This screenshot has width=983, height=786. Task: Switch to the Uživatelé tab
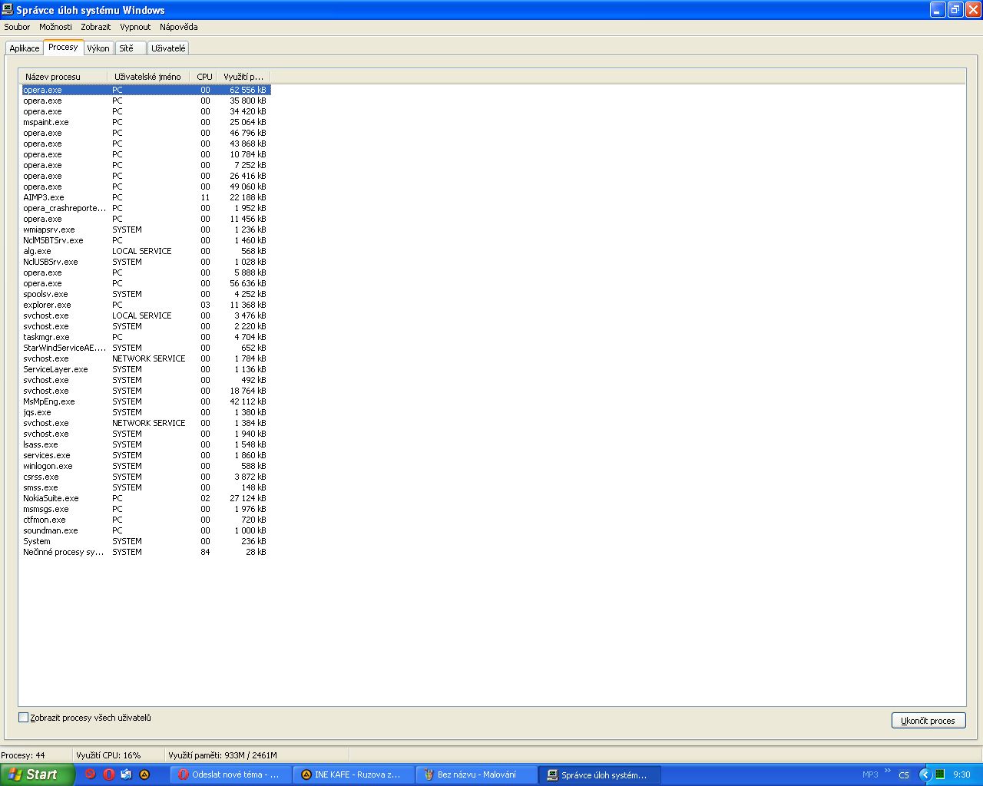pos(168,48)
